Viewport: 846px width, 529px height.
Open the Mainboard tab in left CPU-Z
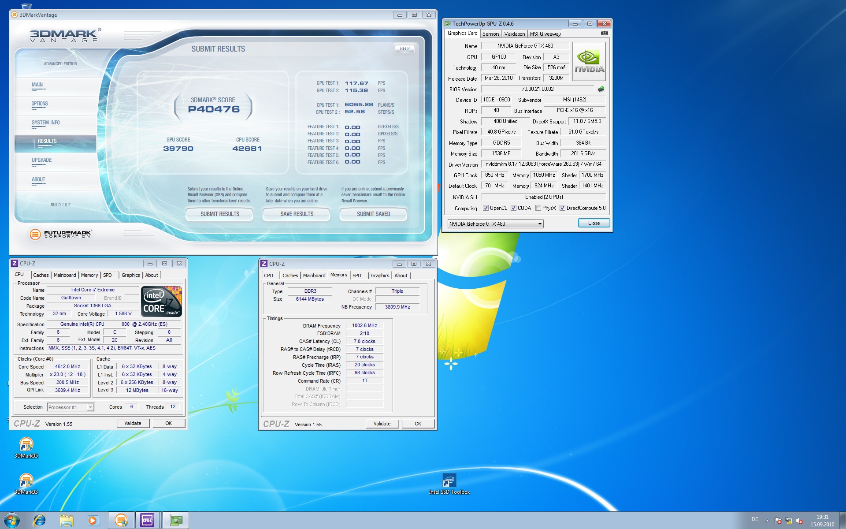point(65,275)
